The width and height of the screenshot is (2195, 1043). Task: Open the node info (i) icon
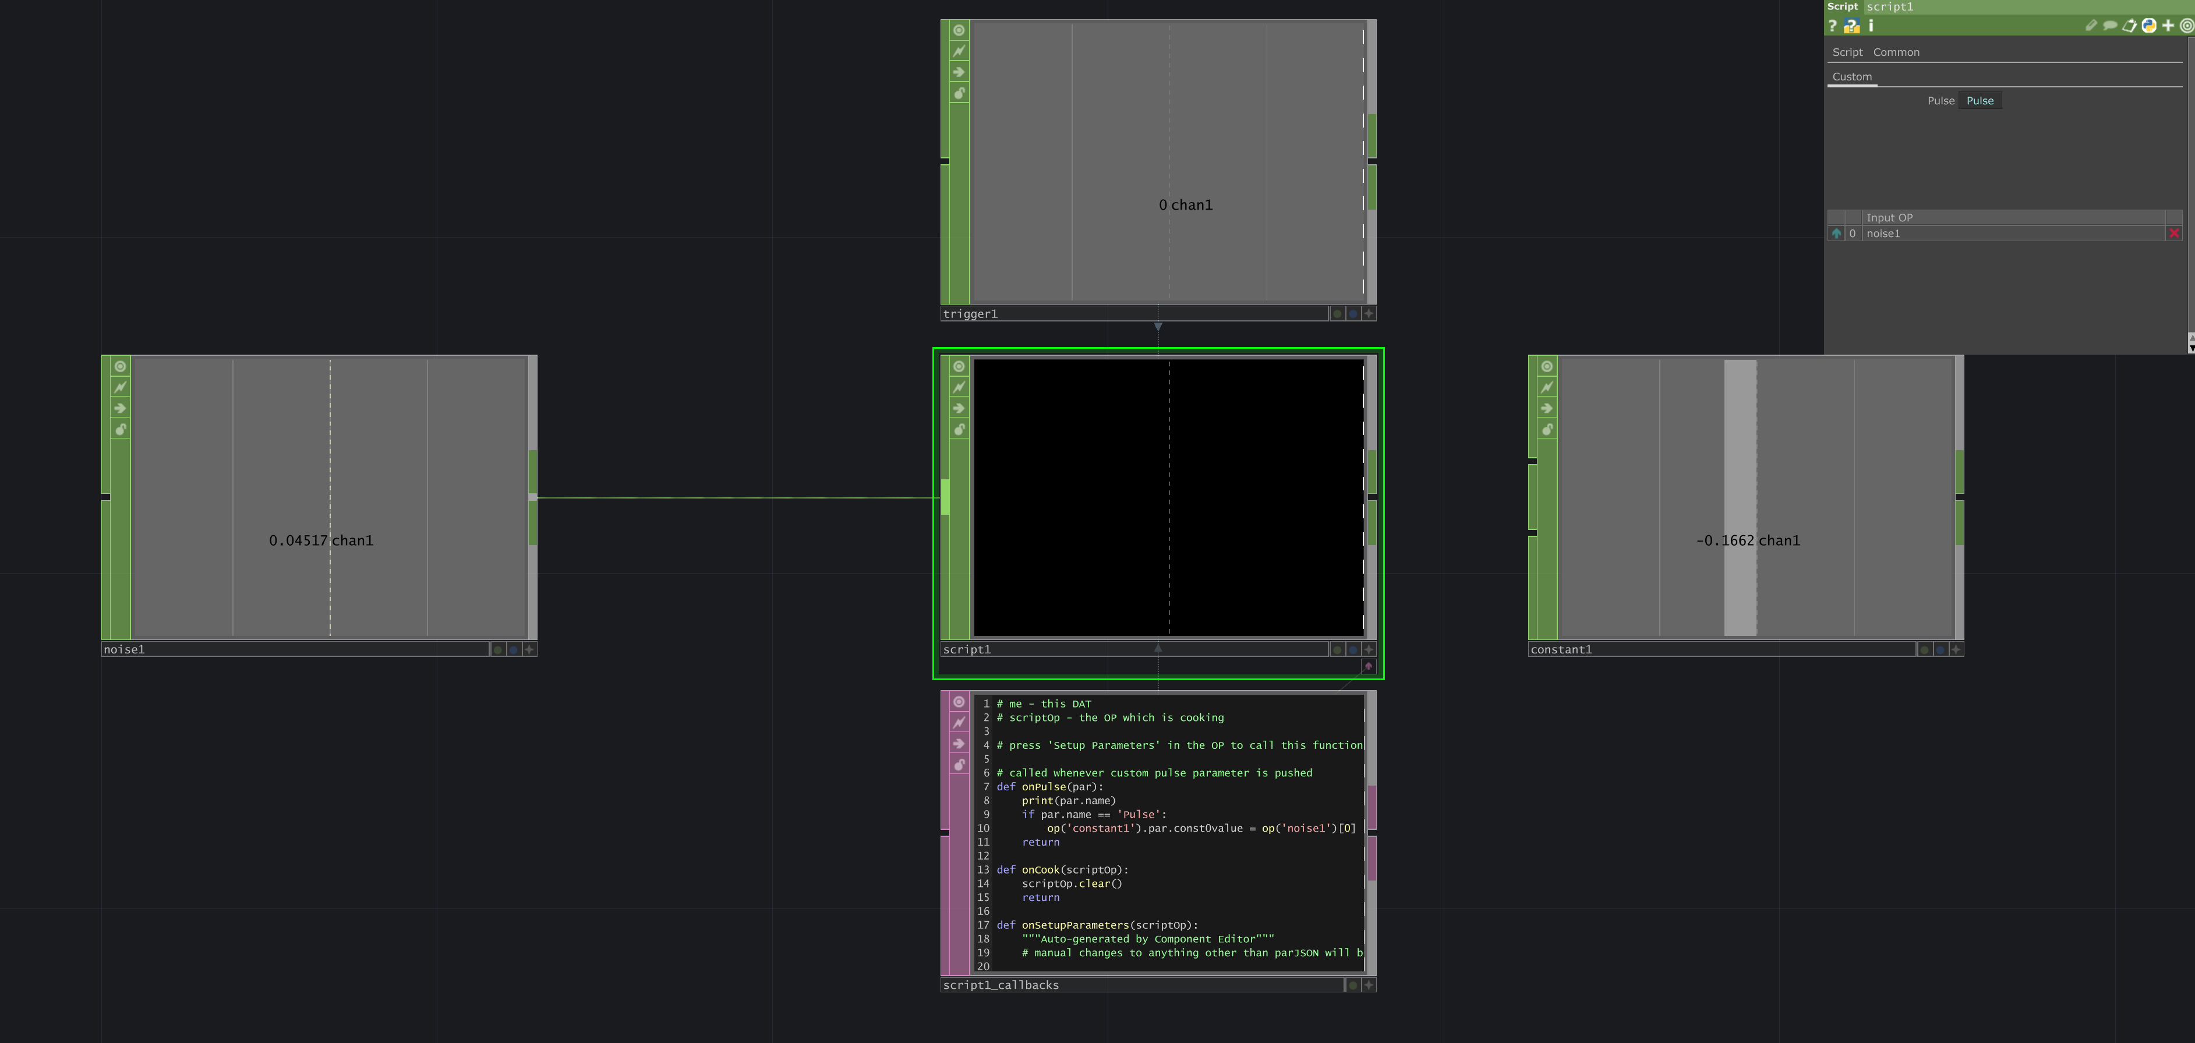pos(1871,26)
